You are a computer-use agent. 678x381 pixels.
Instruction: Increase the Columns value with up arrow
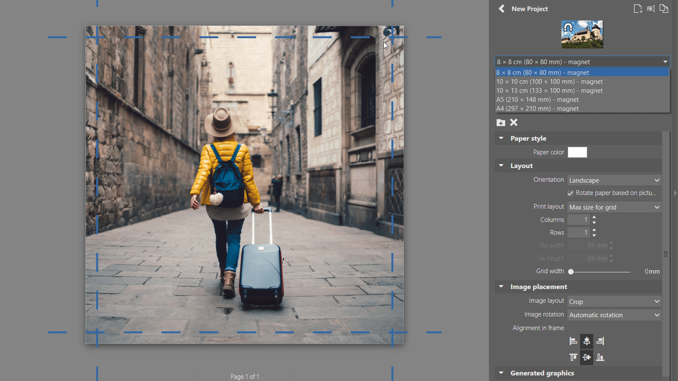(594, 217)
